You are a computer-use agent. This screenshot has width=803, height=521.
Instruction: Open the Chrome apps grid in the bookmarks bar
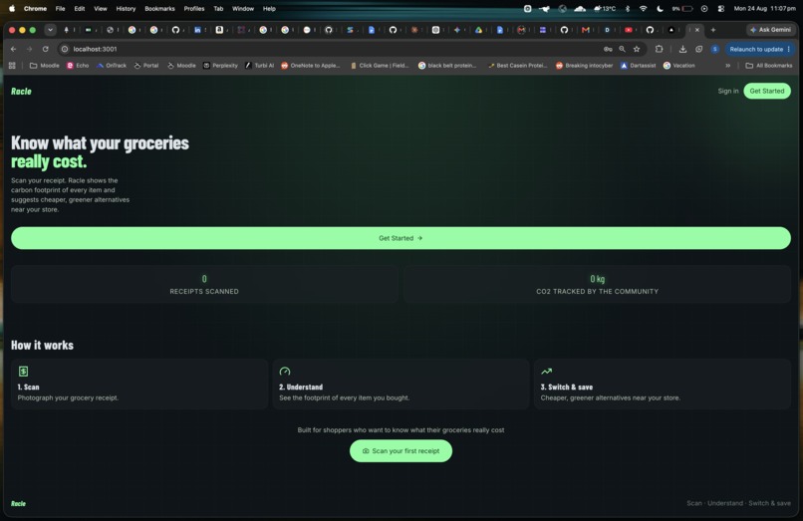pyautogui.click(x=12, y=66)
